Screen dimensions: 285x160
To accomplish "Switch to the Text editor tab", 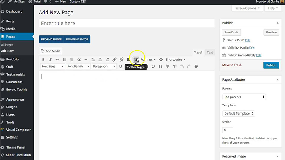I will pyautogui.click(x=210, y=52).
